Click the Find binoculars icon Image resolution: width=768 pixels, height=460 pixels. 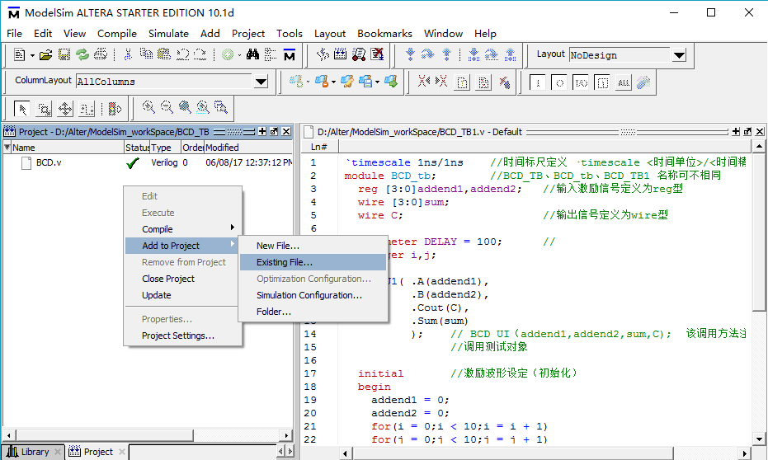(x=252, y=54)
